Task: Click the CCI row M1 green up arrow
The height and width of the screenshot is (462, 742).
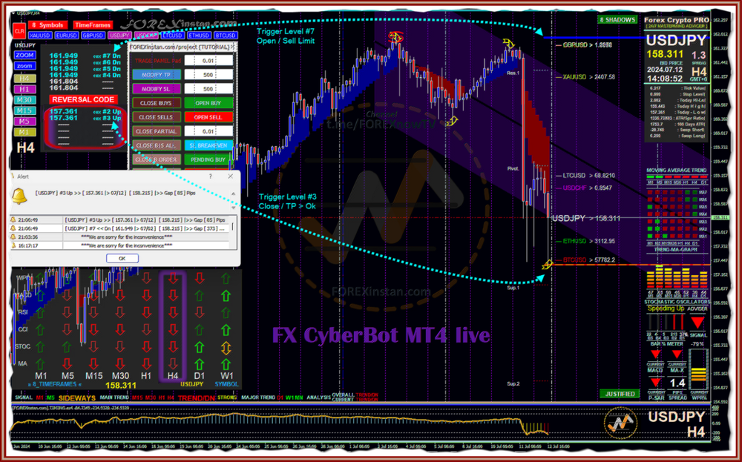Action: tap(41, 329)
